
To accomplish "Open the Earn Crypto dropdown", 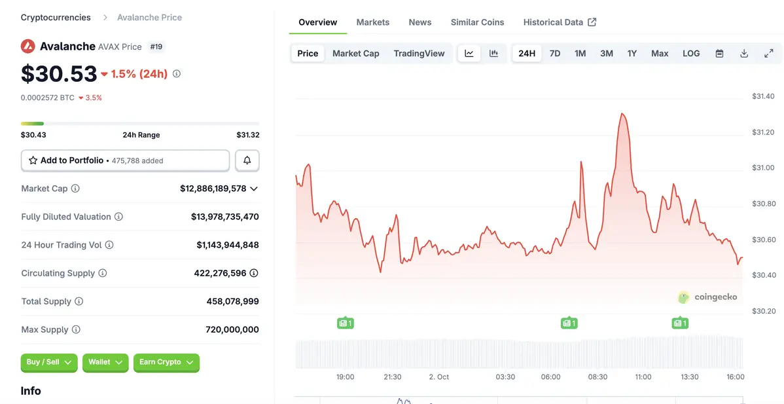I will point(166,362).
